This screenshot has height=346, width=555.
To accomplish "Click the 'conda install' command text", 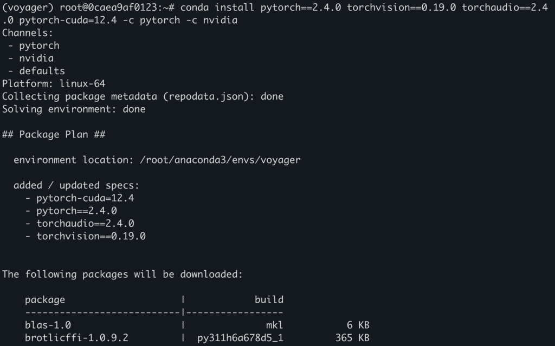I will [217, 8].
